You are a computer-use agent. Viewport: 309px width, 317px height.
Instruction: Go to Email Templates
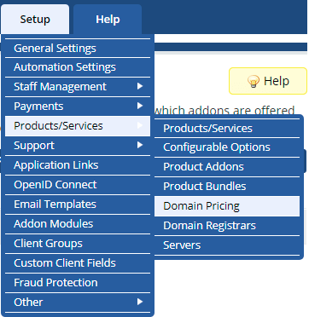pos(78,205)
